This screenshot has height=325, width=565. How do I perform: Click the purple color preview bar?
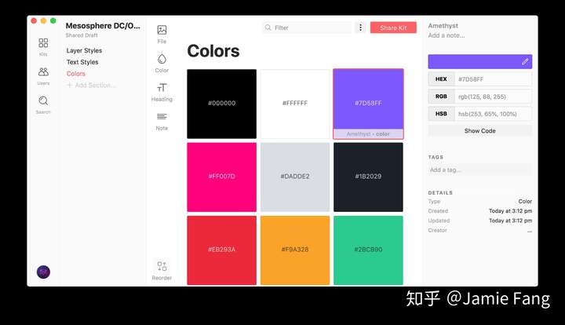pyautogui.click(x=480, y=61)
